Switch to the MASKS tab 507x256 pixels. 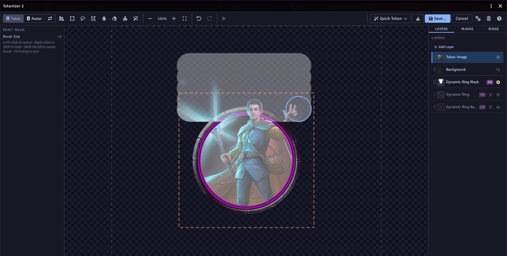(467, 29)
